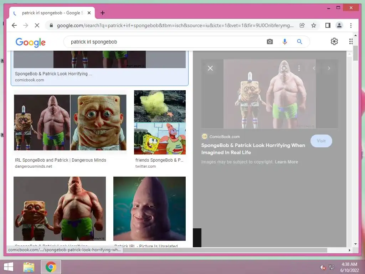Stop loading the page

[37, 25]
